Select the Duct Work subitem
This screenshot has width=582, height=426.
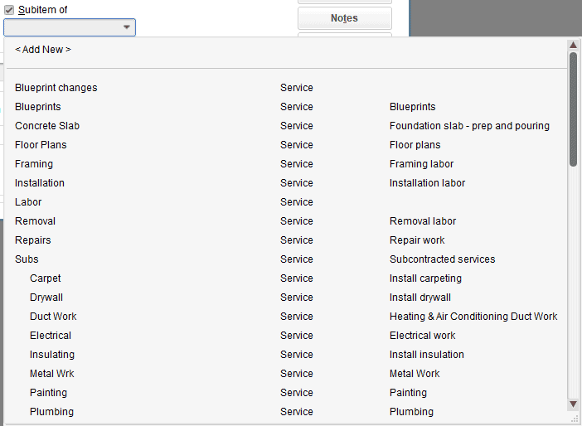tap(53, 316)
